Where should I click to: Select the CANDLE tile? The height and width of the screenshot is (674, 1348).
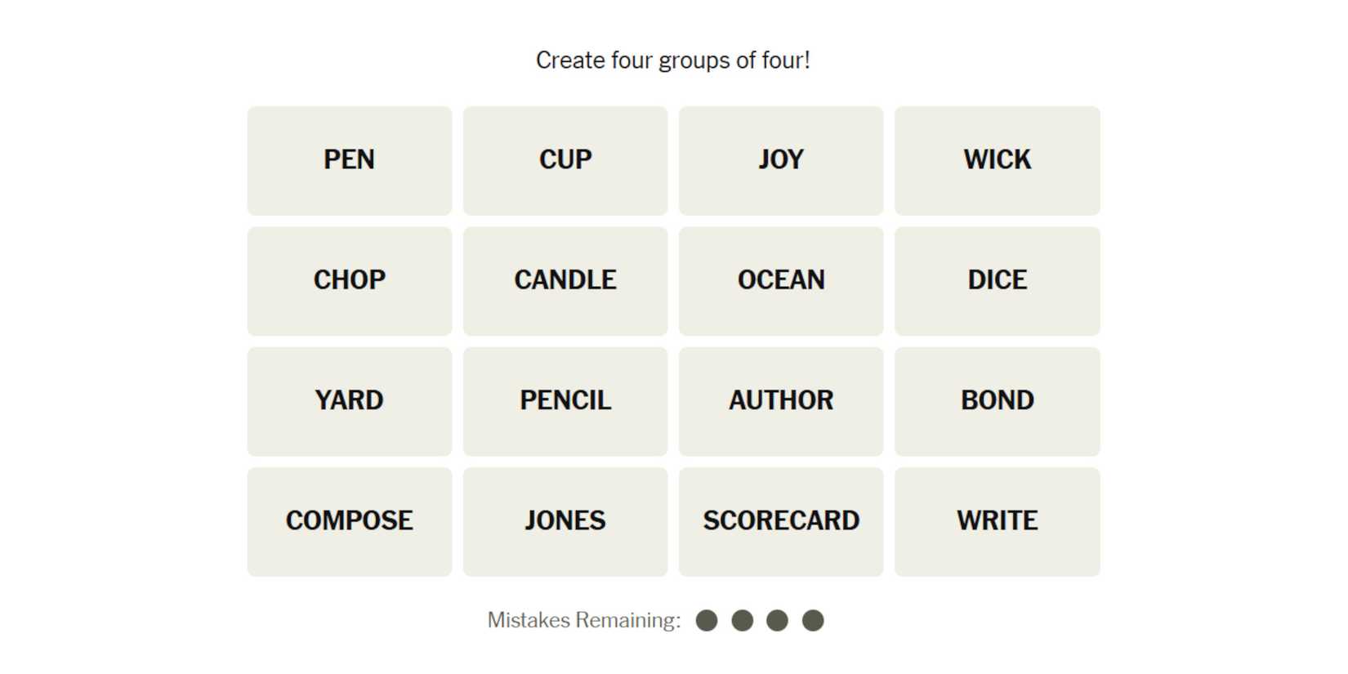pyautogui.click(x=565, y=280)
